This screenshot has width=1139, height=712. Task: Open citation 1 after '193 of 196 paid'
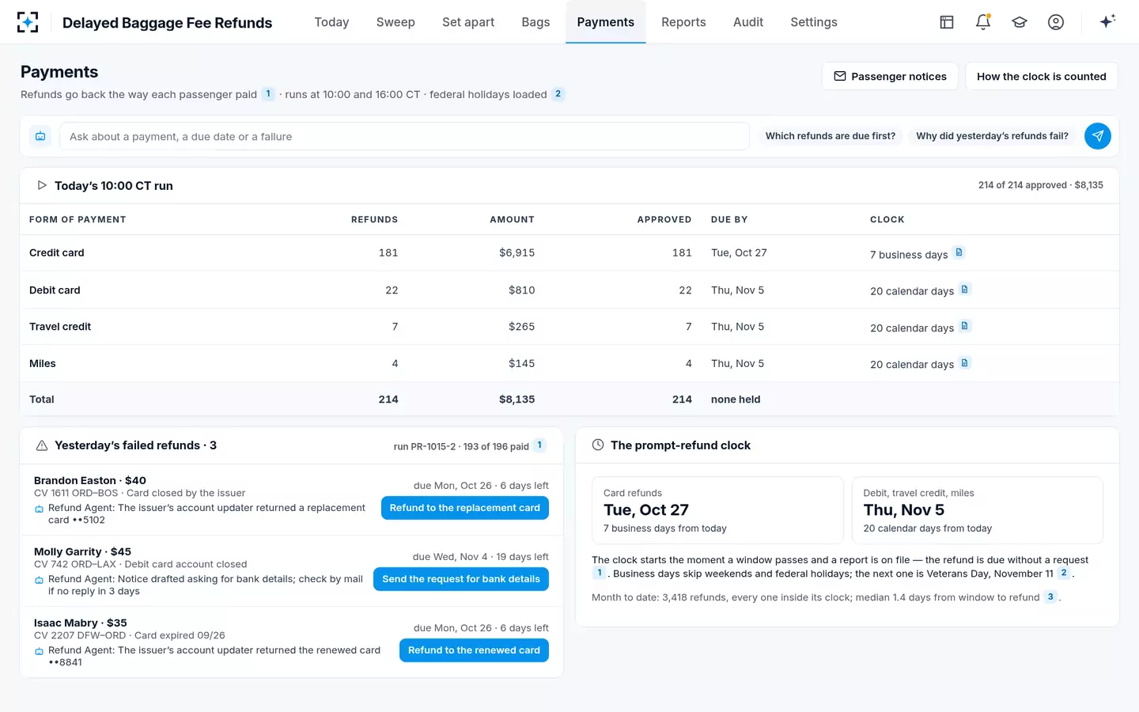point(539,445)
